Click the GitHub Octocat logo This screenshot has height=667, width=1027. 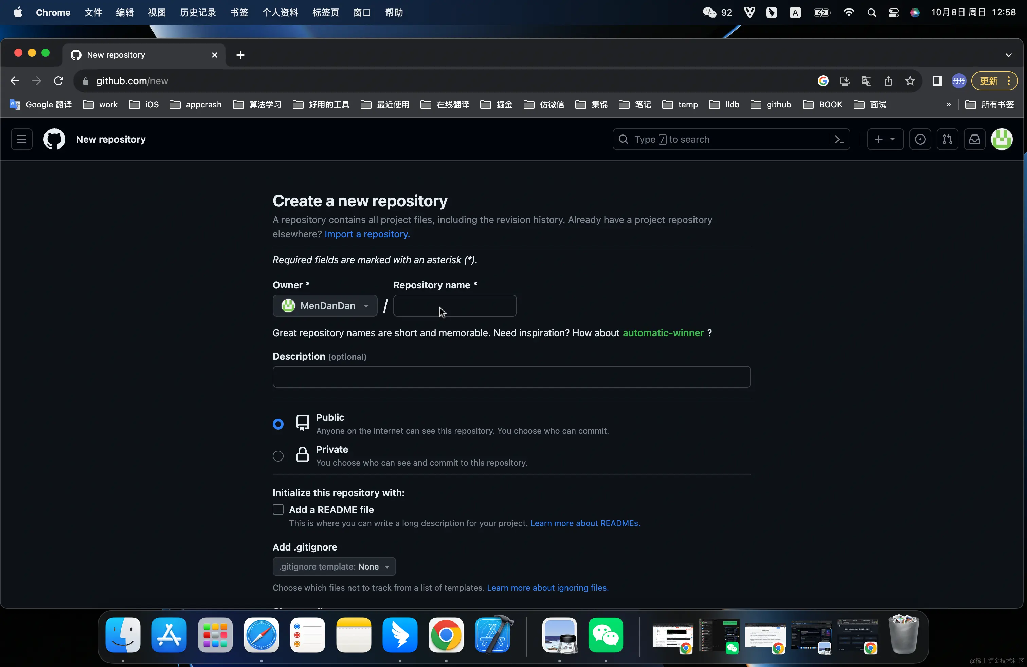point(54,139)
